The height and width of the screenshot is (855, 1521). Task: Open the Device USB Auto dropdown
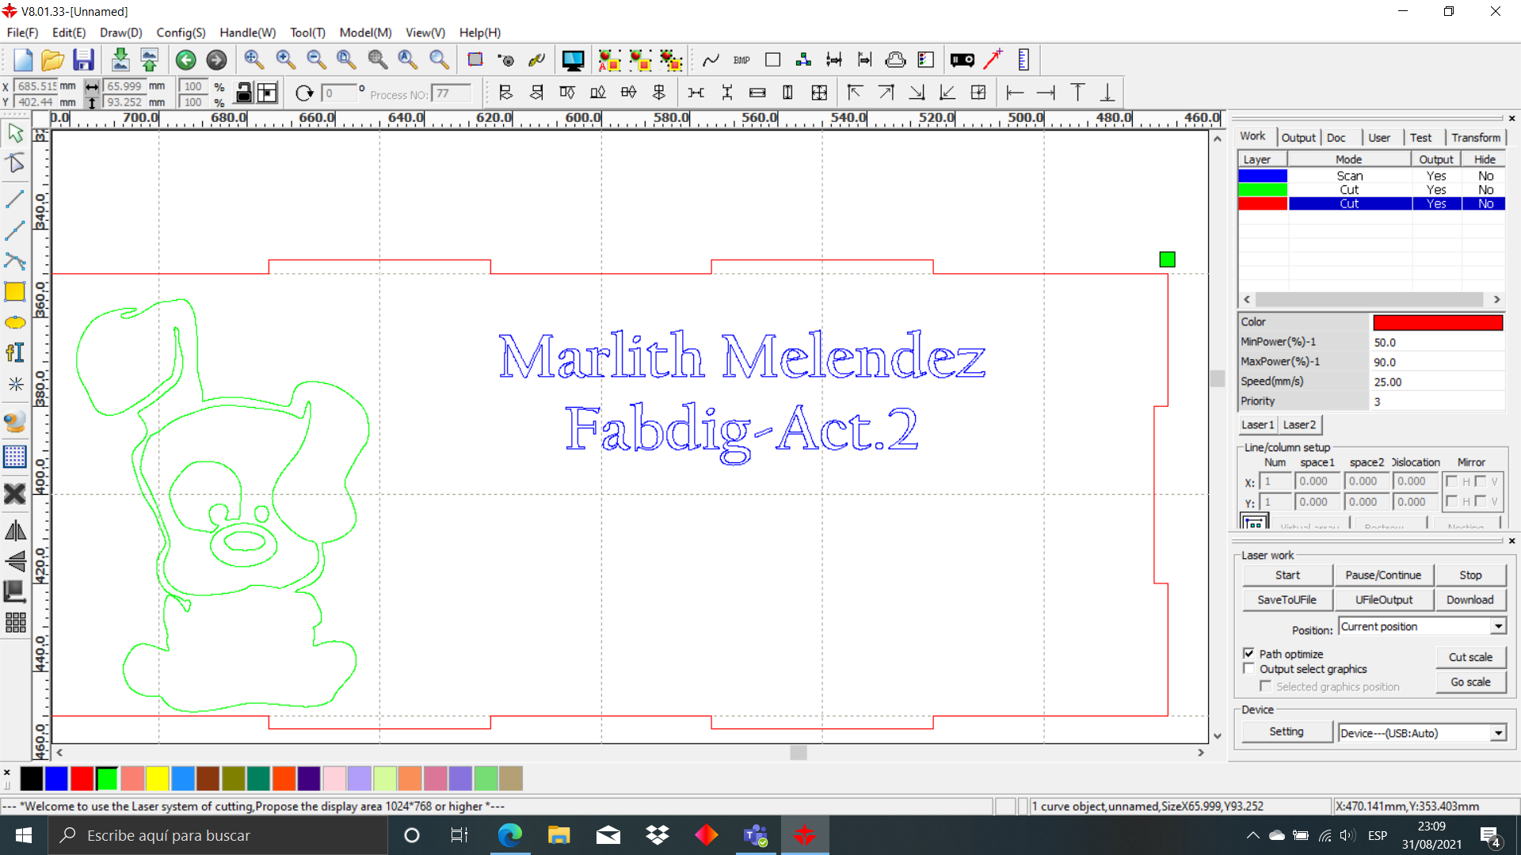(1498, 733)
